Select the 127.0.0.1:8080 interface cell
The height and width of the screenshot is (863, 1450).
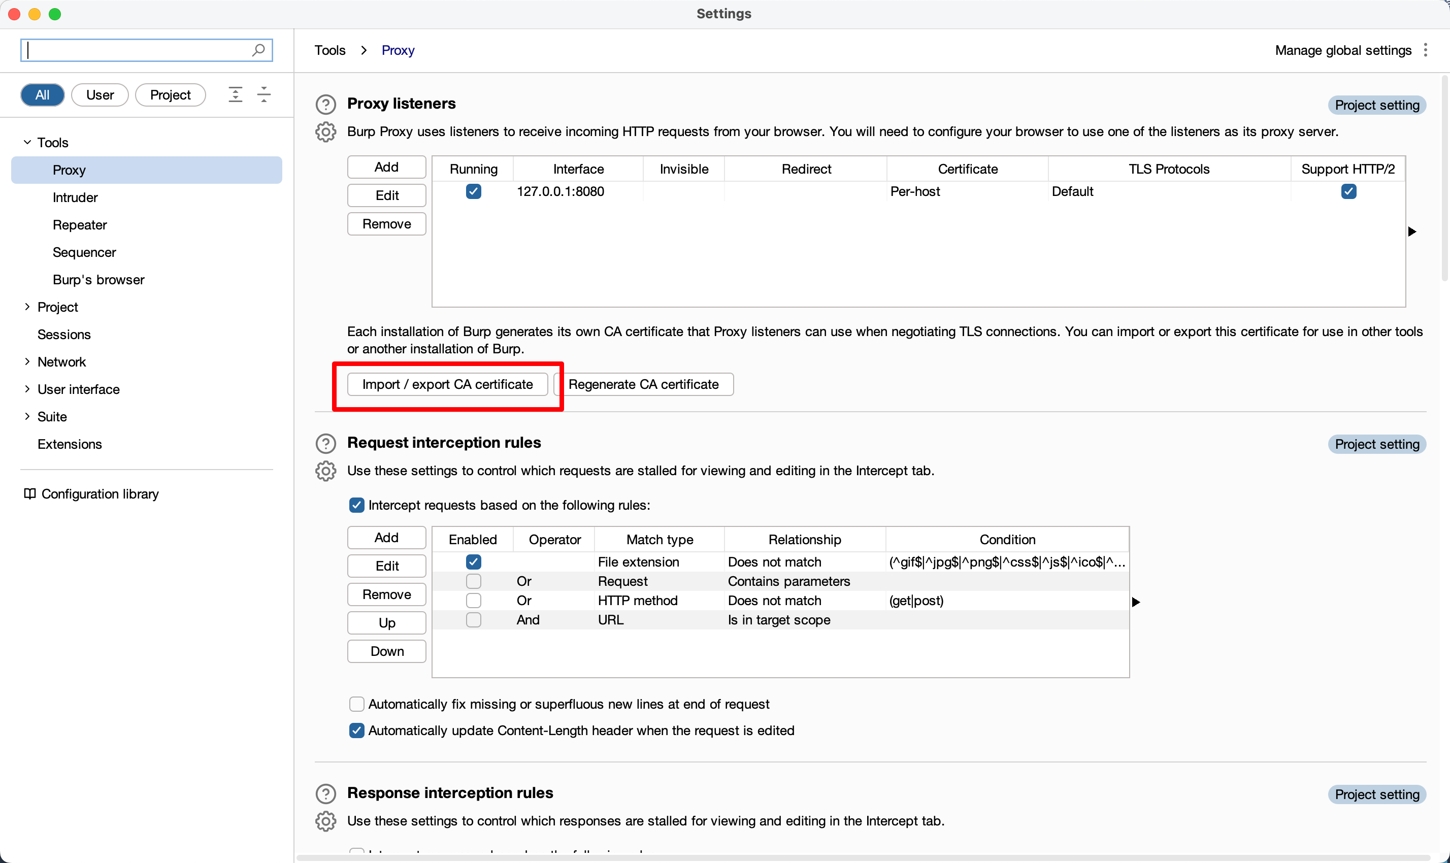click(578, 191)
